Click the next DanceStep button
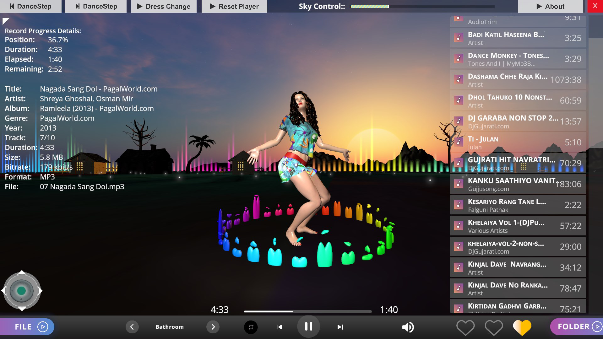Image resolution: width=603 pixels, height=339 pixels. (x=95, y=6)
